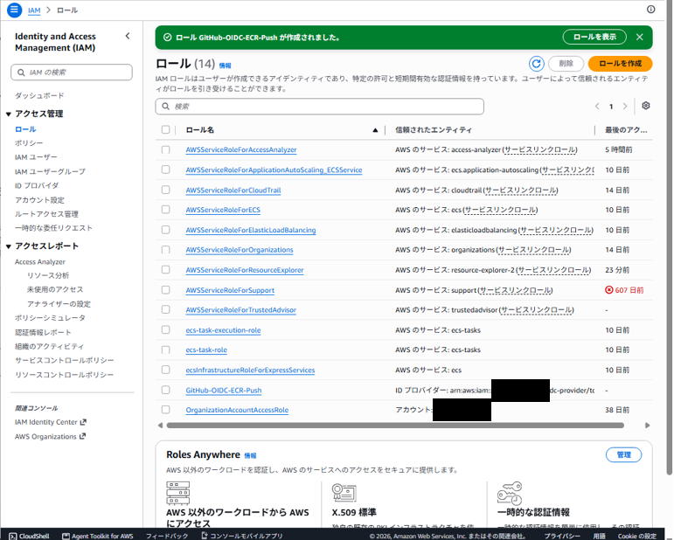Check the AWSServiceRoleForAccessAnalyzer row checkbox

coord(165,149)
